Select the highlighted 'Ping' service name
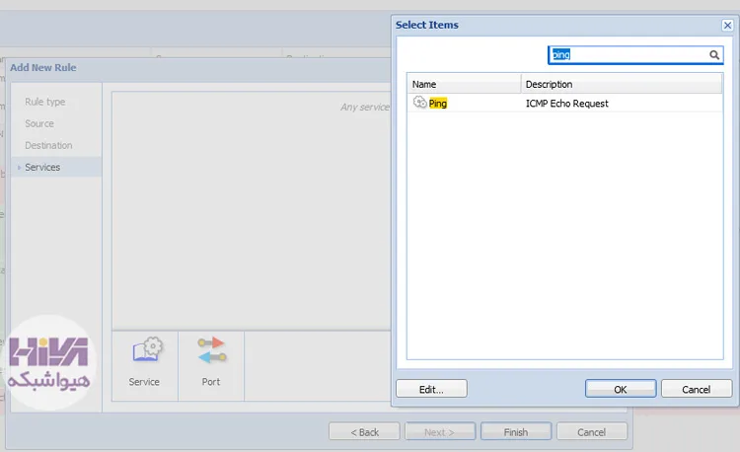 [437, 104]
